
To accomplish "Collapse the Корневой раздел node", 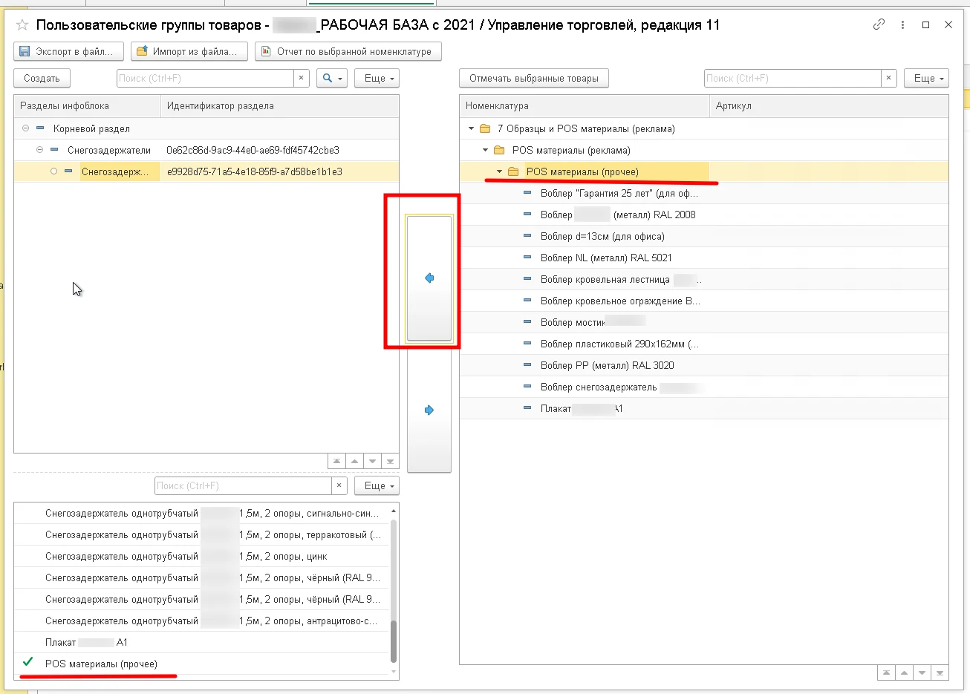I will [x=25, y=128].
